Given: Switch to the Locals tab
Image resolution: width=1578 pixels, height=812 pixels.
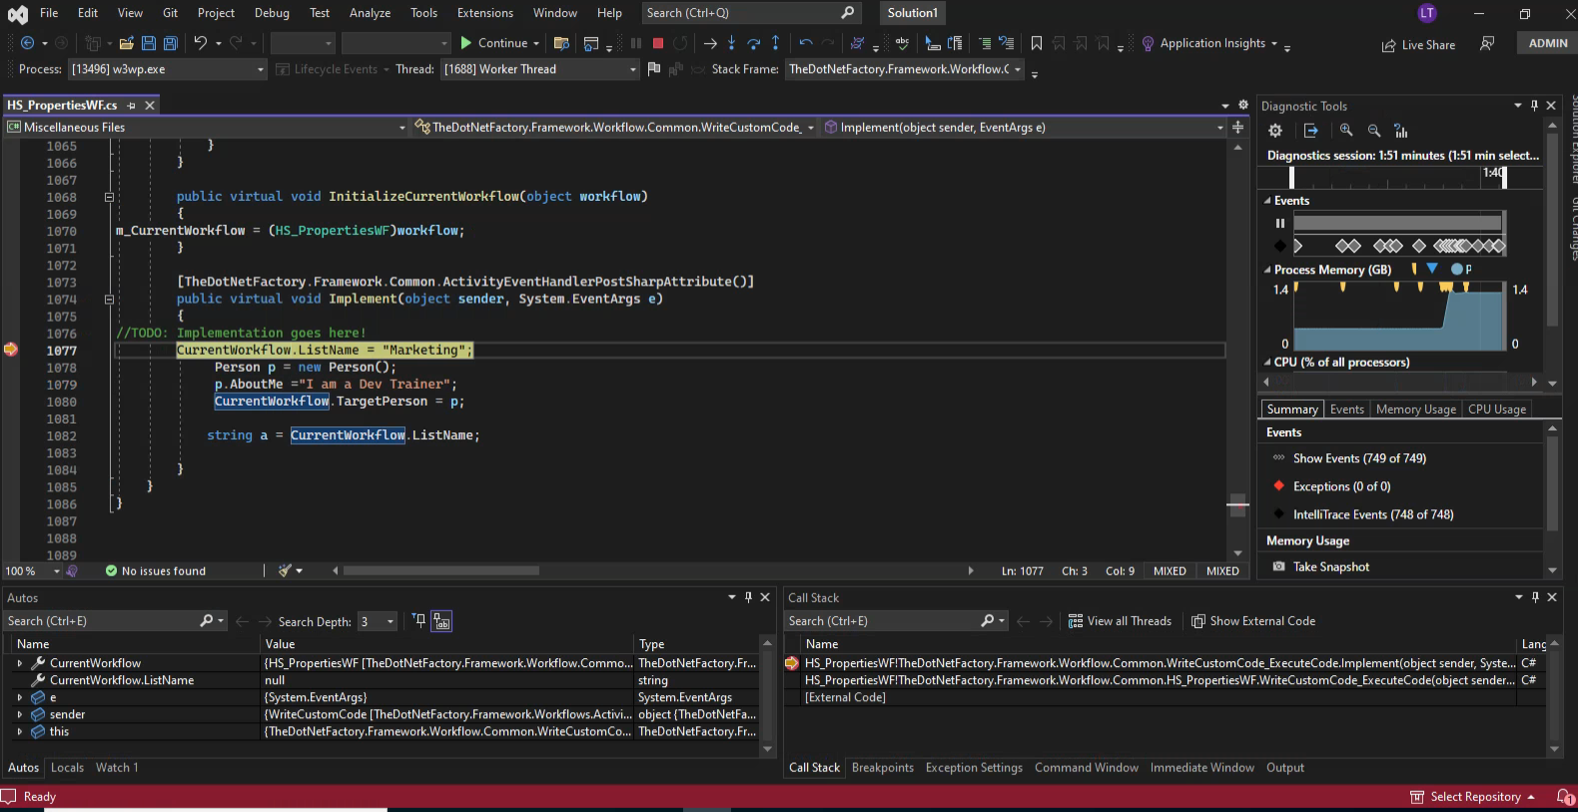Looking at the screenshot, I should (68, 767).
